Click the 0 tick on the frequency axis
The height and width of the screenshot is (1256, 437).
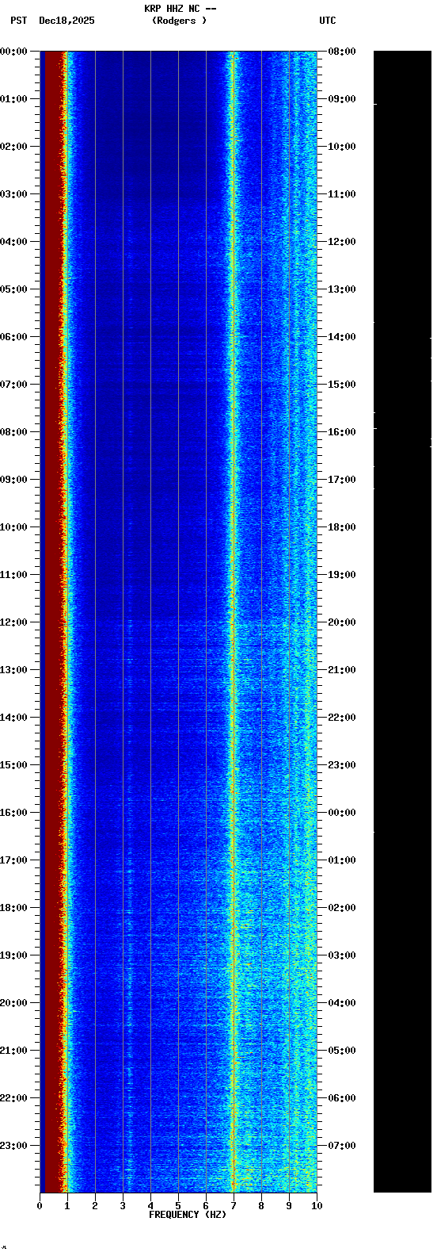[40, 1206]
